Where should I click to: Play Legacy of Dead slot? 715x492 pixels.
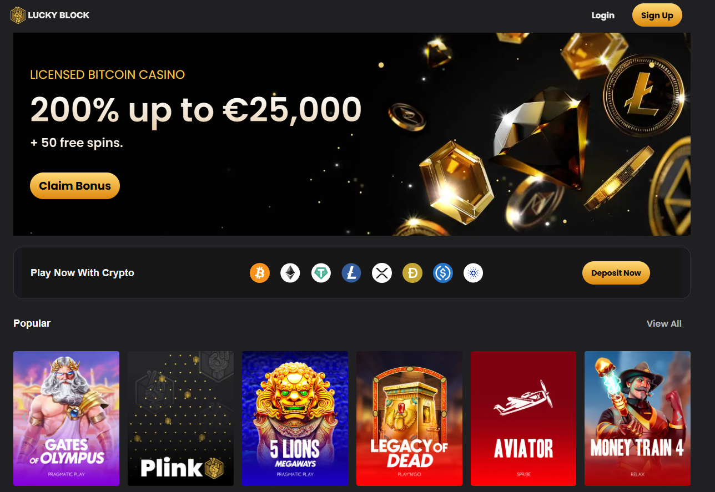409,418
